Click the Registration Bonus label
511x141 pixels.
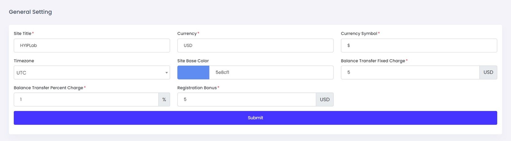(x=197, y=88)
